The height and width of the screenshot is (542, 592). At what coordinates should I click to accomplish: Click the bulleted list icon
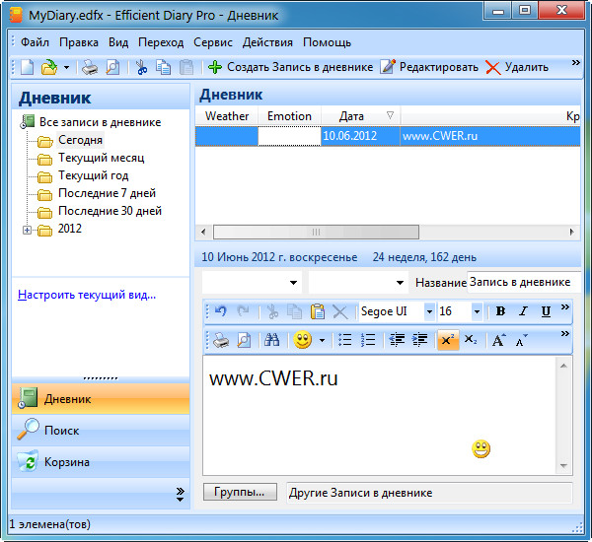coord(345,340)
